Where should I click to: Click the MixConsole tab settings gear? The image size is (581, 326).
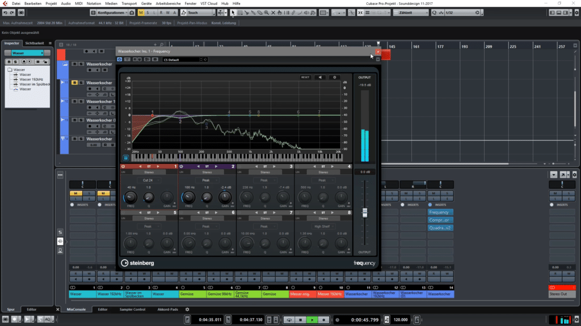187,310
